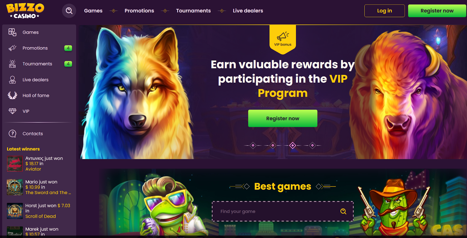Select the fourth banner carousel dot
Screen dimensions: 467x238
(x=313, y=145)
